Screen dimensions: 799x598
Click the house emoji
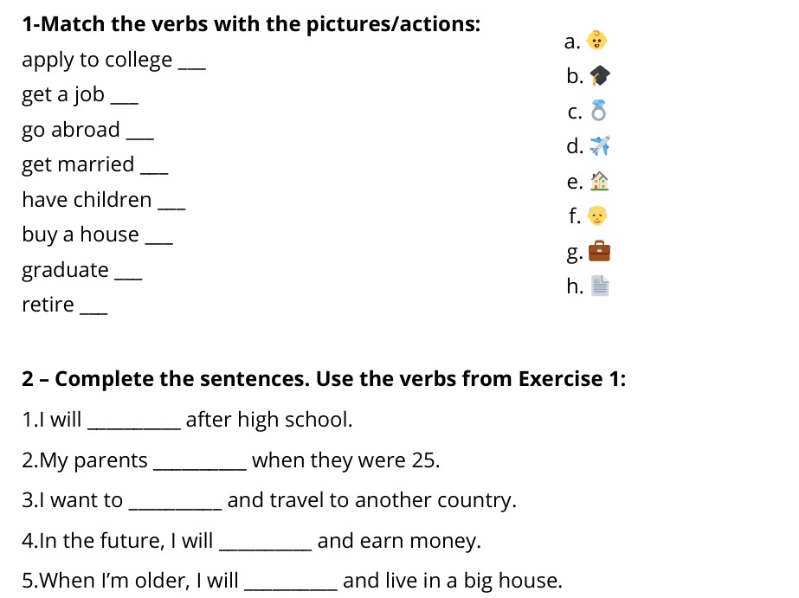[x=599, y=181]
